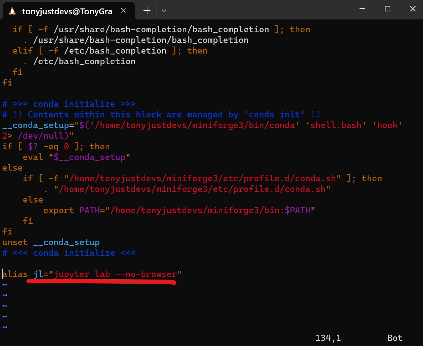Image resolution: width=423 pixels, height=346 pixels.
Task: Click 'if [ -f "/home/tonyjustdevs' conditional line
Action: 202,178
